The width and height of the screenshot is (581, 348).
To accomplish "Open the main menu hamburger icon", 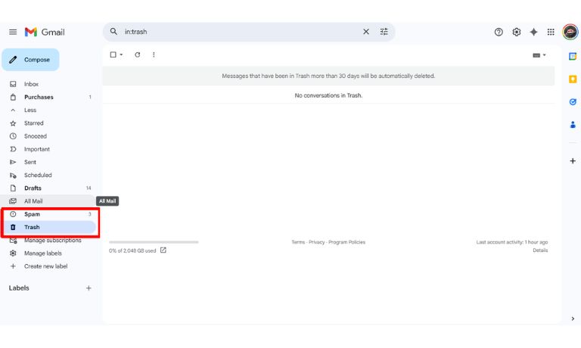I will [x=13, y=32].
